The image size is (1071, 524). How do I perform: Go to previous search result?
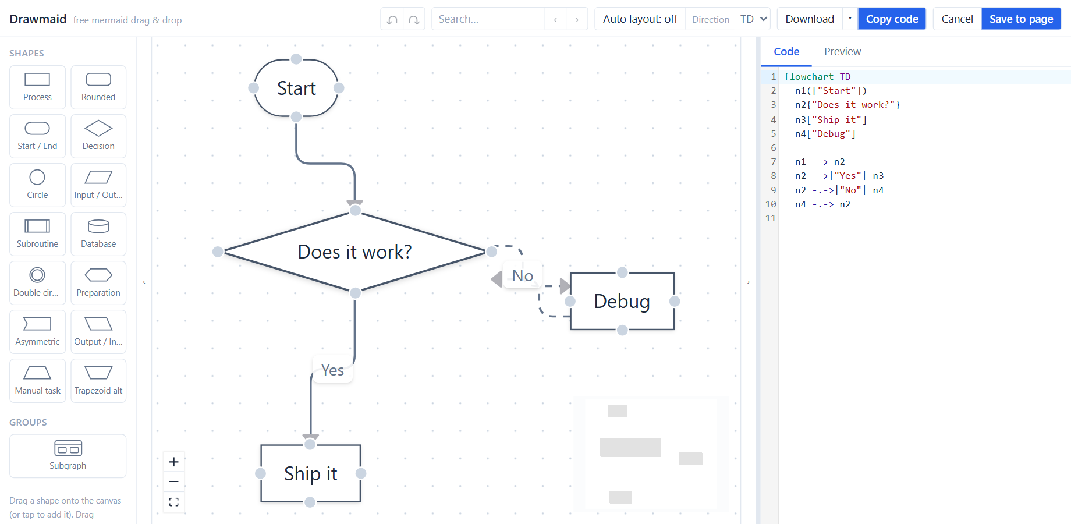(x=555, y=19)
